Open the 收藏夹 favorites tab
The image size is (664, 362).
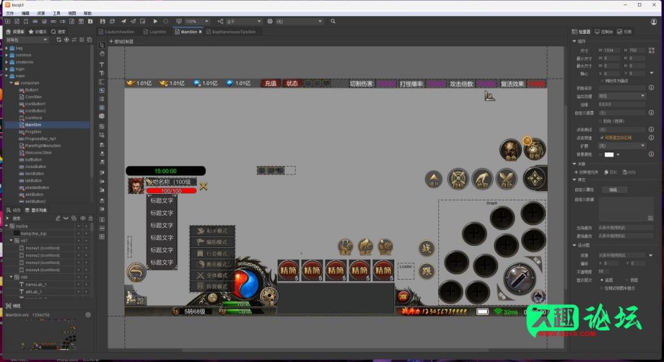(37, 32)
